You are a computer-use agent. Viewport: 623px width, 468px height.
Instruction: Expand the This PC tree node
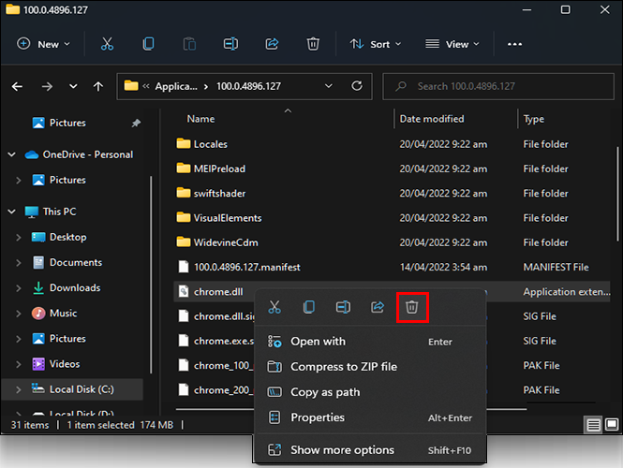[11, 212]
